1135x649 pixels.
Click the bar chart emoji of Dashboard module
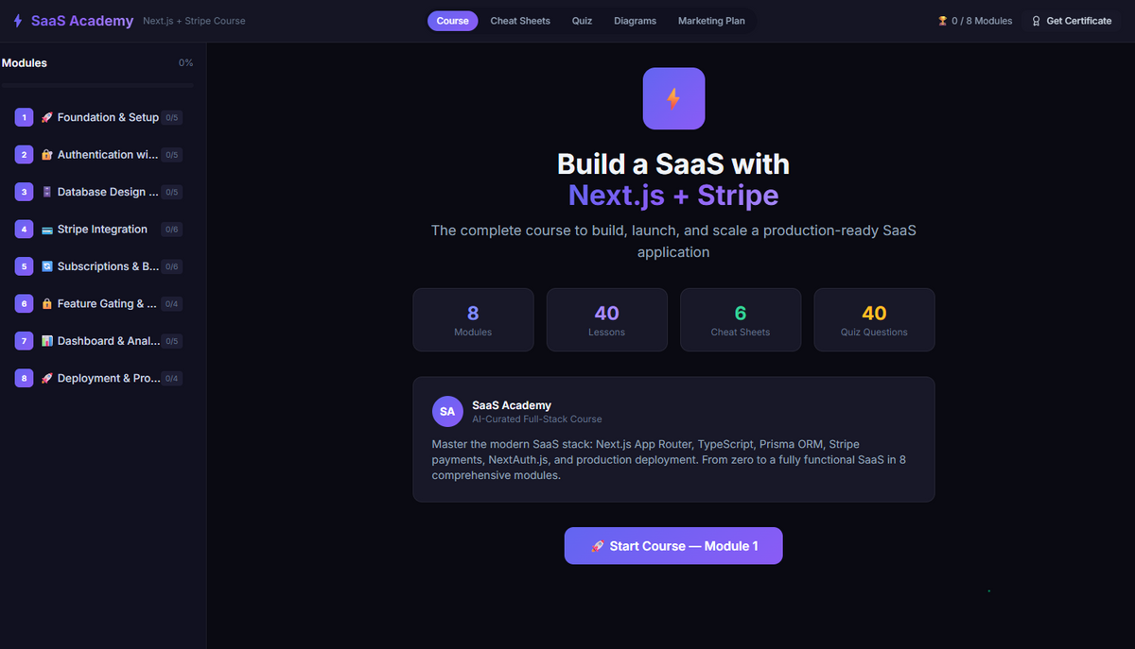[x=46, y=341]
